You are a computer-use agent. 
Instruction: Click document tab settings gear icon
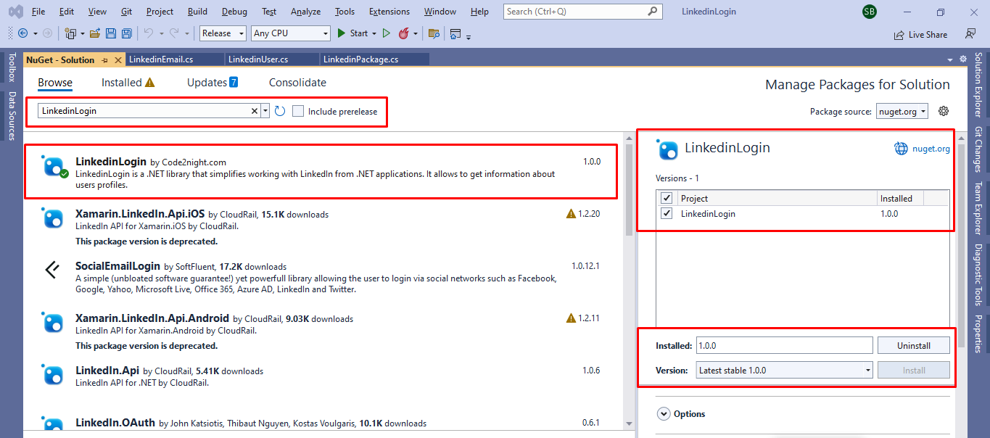tap(963, 59)
